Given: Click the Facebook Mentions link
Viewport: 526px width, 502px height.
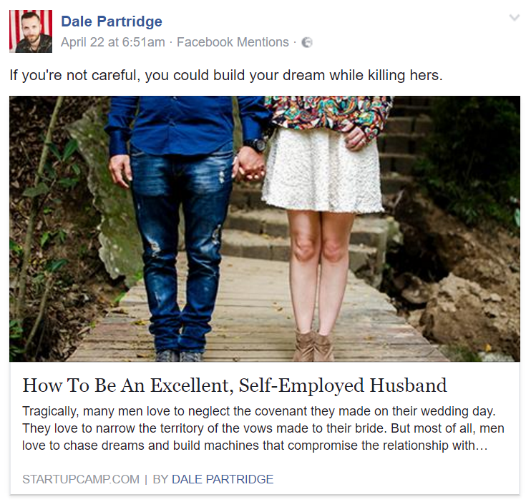Looking at the screenshot, I should click(233, 42).
